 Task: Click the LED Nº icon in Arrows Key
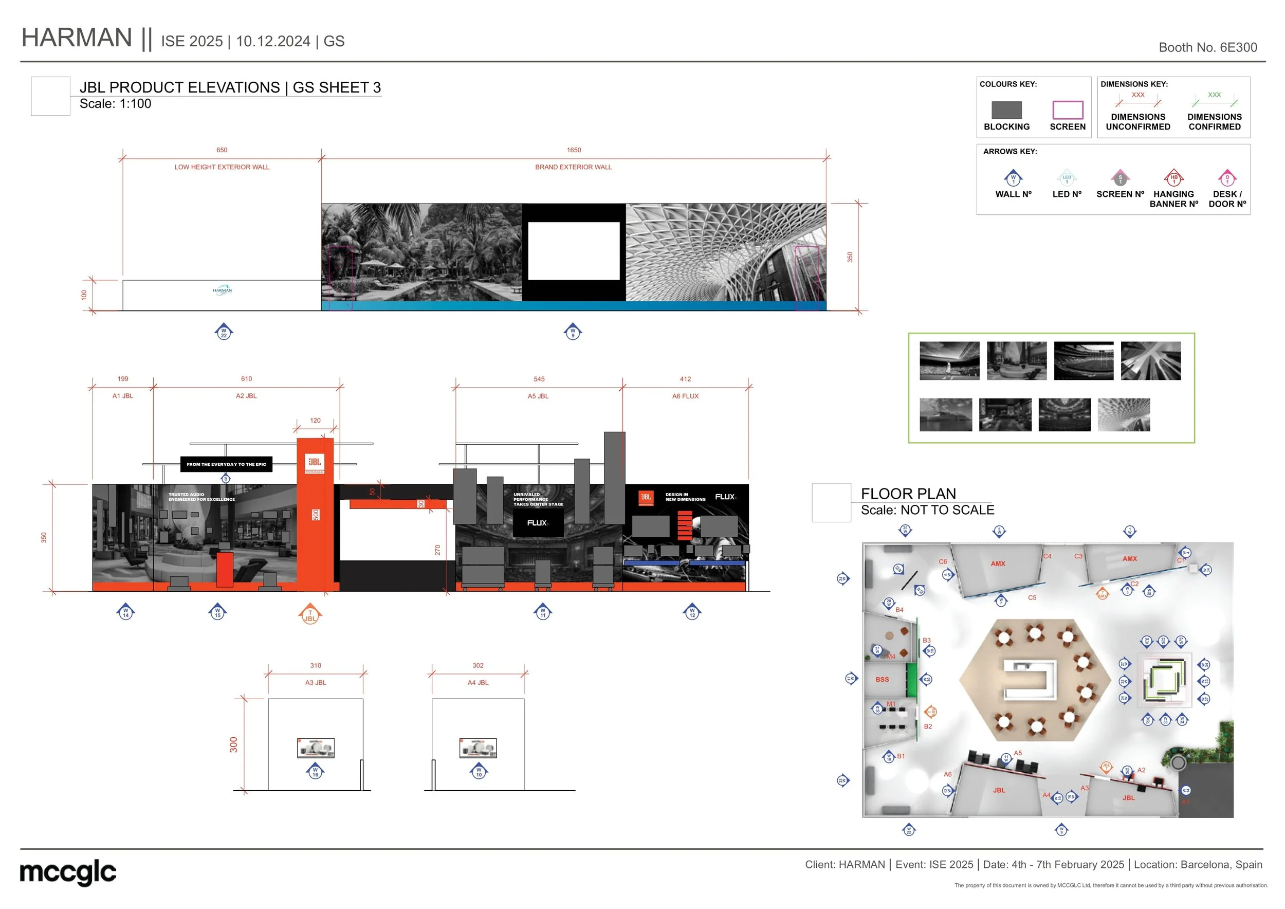(x=1067, y=178)
